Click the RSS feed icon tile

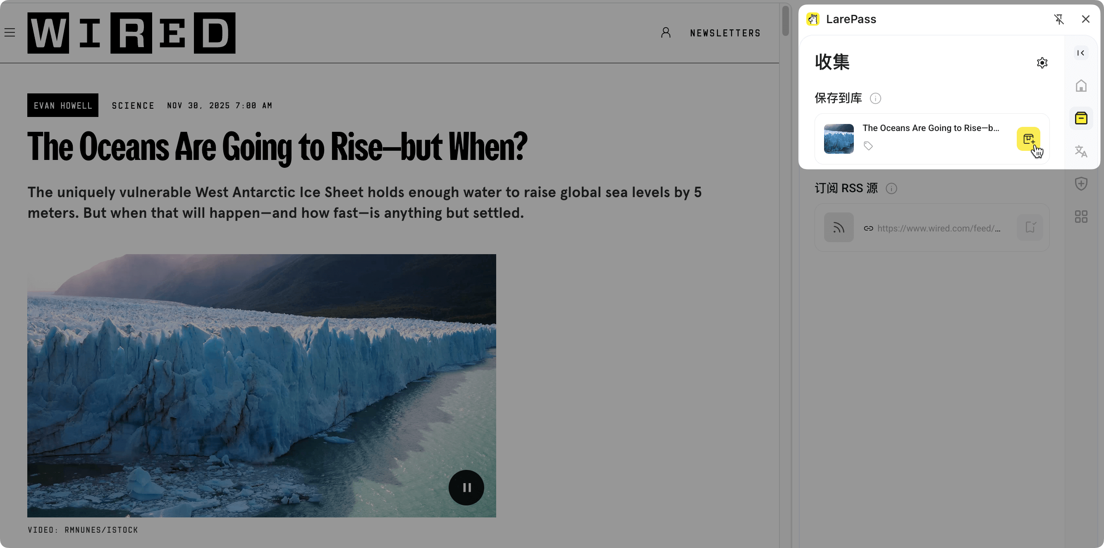click(x=838, y=228)
